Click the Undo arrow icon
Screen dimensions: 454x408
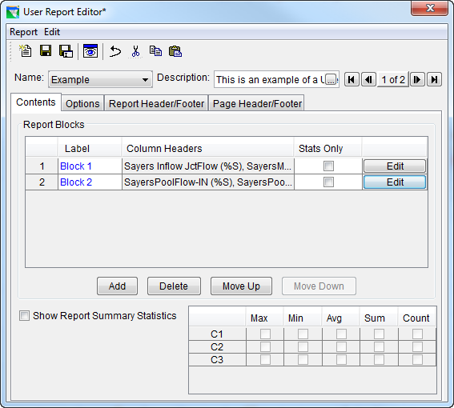click(115, 52)
